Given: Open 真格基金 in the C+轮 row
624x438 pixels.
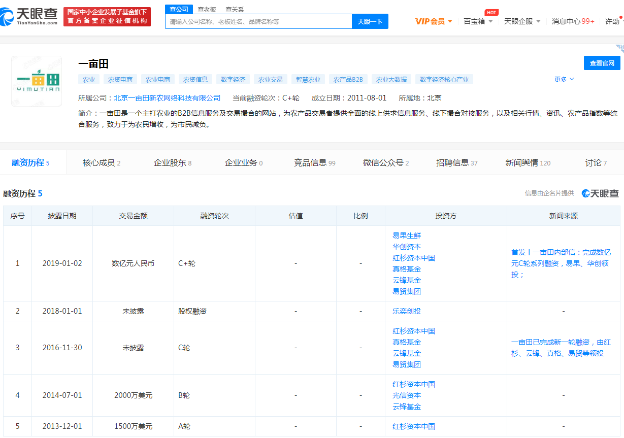Looking at the screenshot, I should [407, 269].
